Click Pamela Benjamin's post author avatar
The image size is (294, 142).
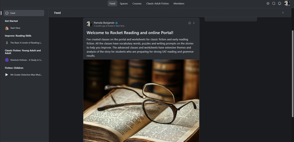coord(89,24)
